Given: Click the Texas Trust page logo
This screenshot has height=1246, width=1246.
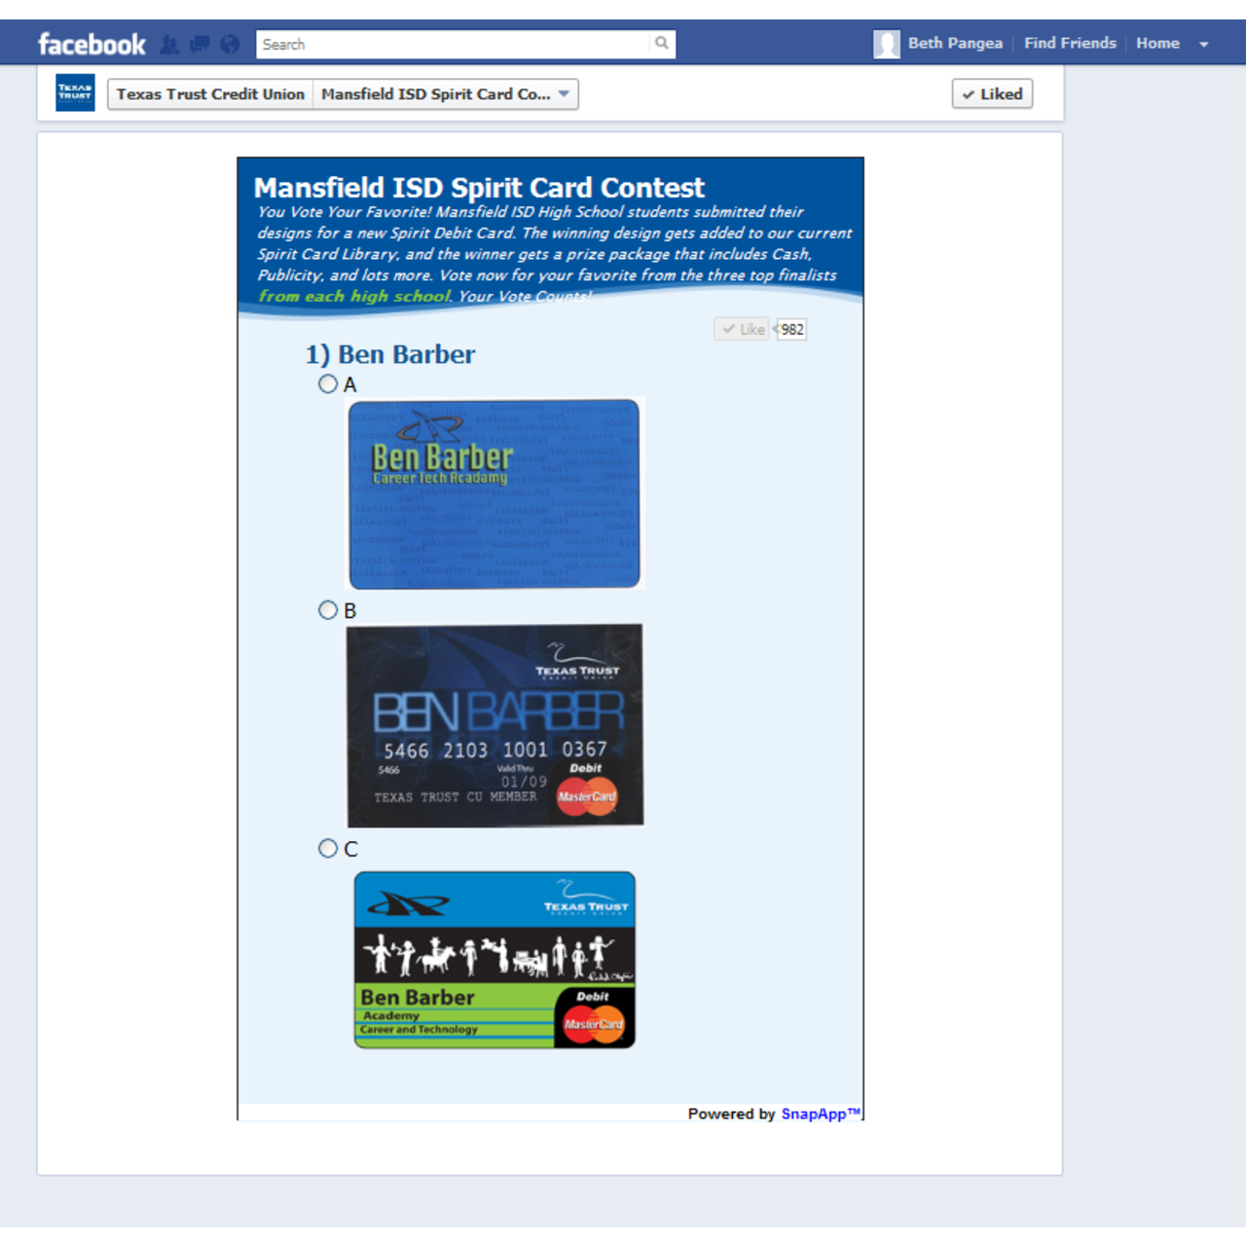Looking at the screenshot, I should [75, 93].
